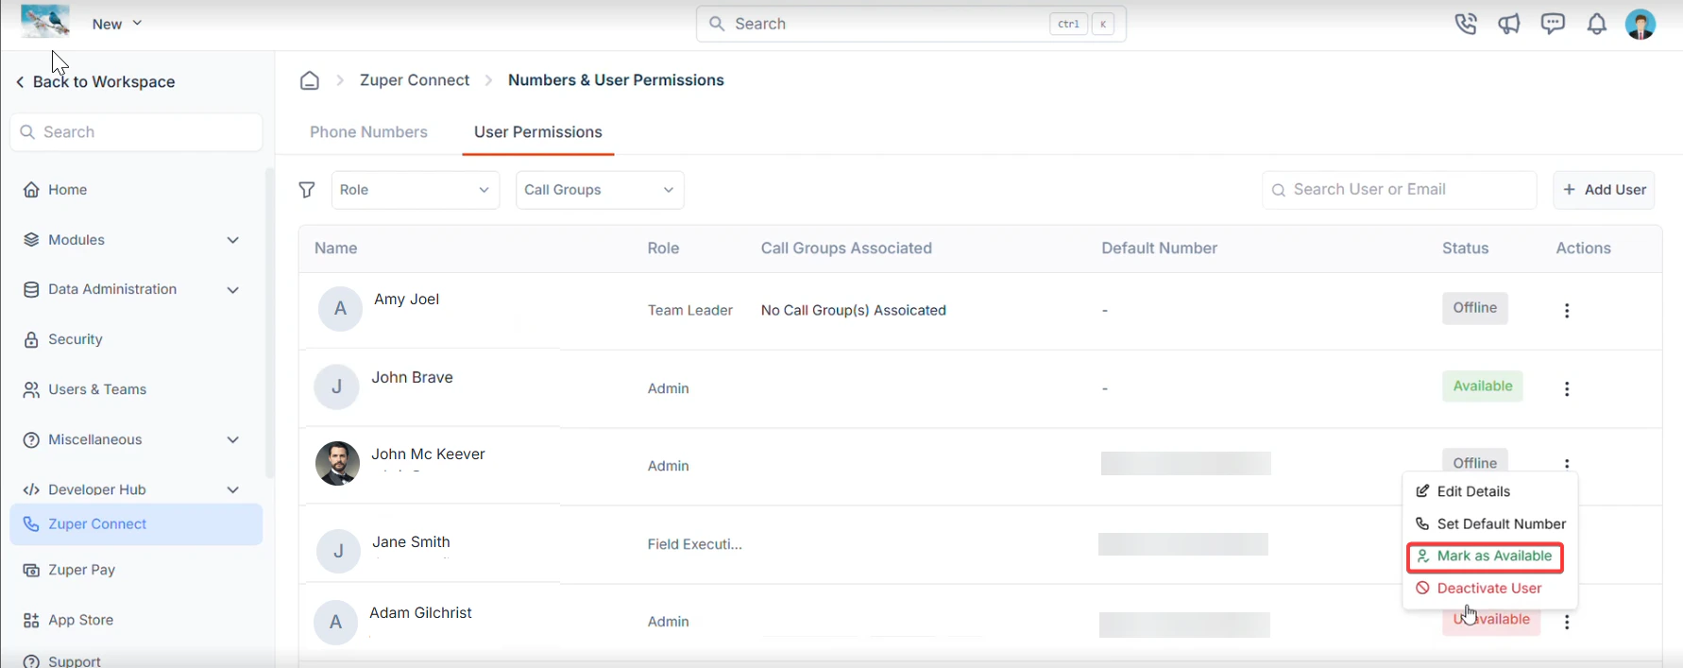Select the User Permissions tab

(x=538, y=132)
